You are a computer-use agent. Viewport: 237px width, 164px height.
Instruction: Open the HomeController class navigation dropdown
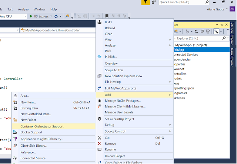point(58,30)
